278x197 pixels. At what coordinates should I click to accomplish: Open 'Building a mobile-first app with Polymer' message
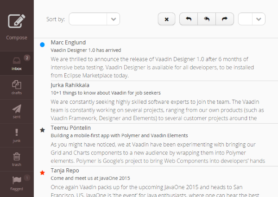pos(120,136)
